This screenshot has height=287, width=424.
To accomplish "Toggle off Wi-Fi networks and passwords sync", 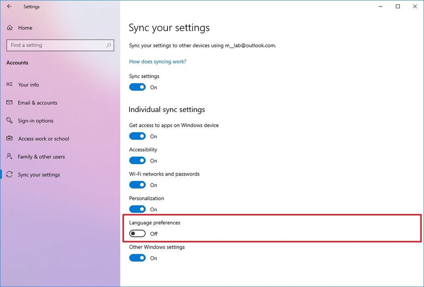I will pos(137,185).
